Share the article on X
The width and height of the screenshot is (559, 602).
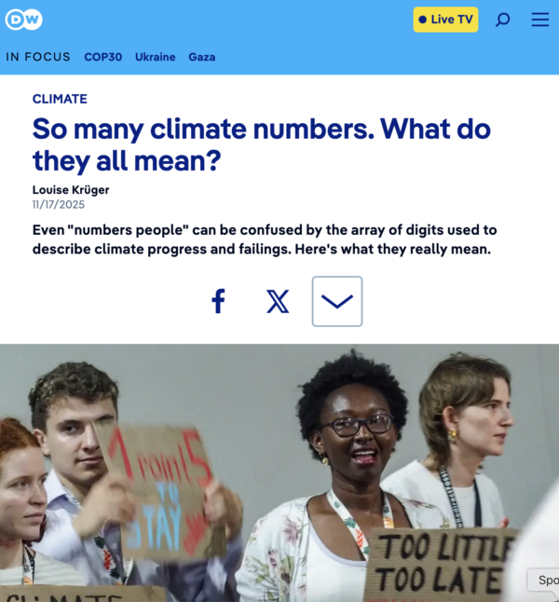click(x=278, y=301)
